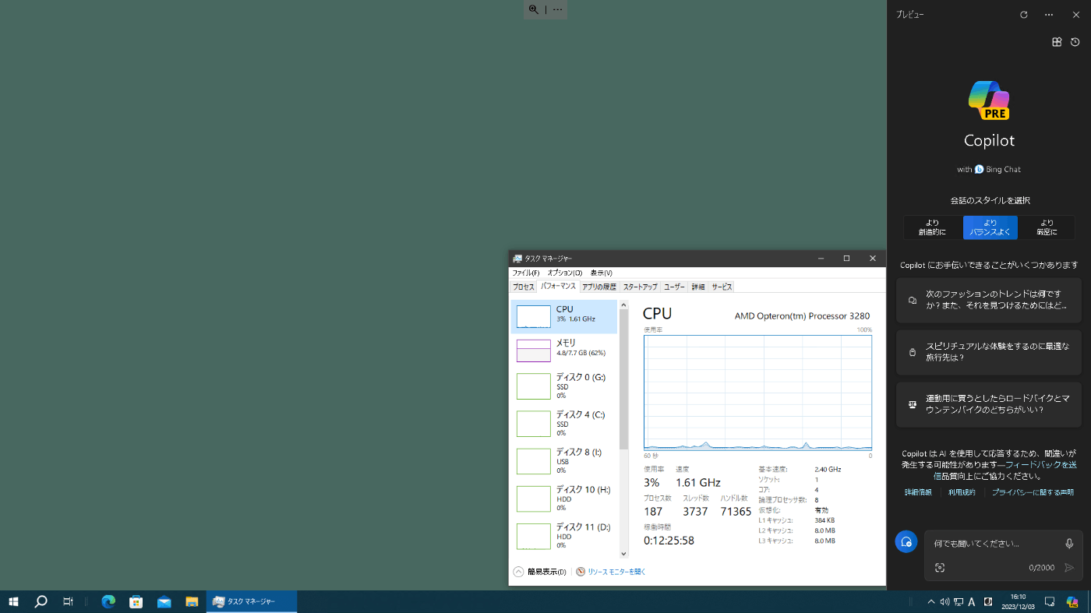
Task: Select ディスク 0 (G:) in sidebar
Action: point(564,386)
